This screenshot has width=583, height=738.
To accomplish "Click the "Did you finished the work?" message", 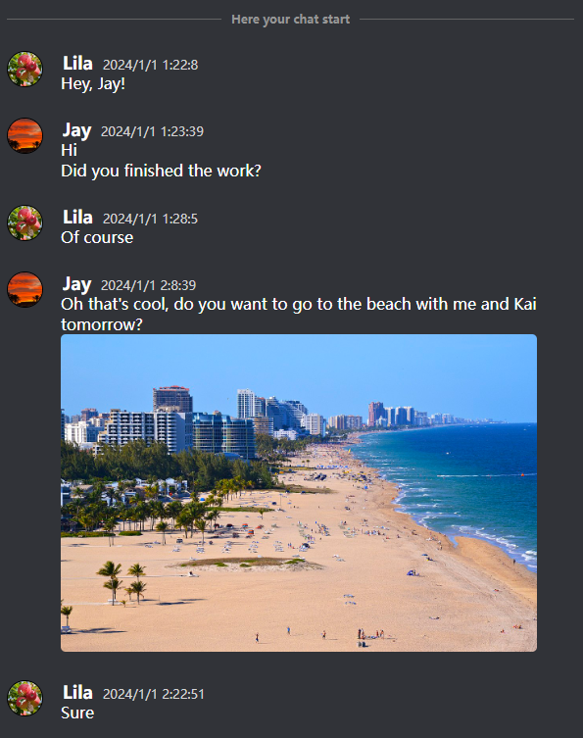I will [x=161, y=171].
